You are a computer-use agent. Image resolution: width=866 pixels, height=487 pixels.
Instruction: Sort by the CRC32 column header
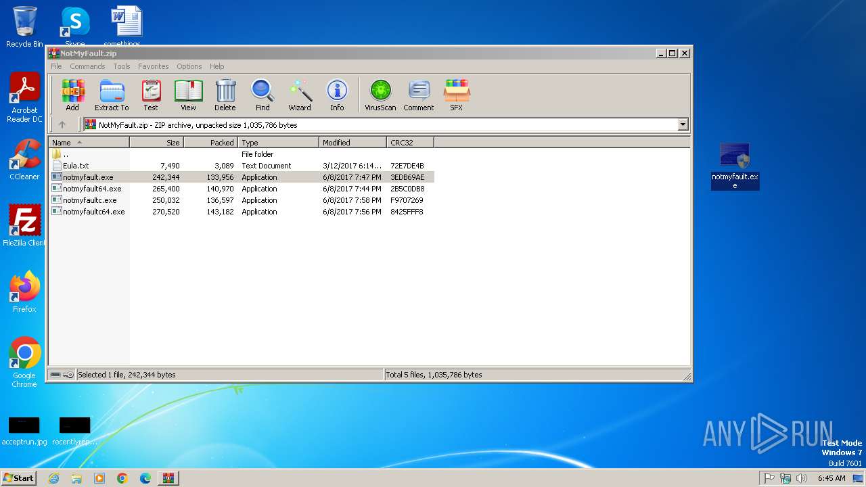(410, 143)
